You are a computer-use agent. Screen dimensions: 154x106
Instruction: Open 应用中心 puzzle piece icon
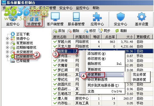pyautogui.click(x=97, y=16)
